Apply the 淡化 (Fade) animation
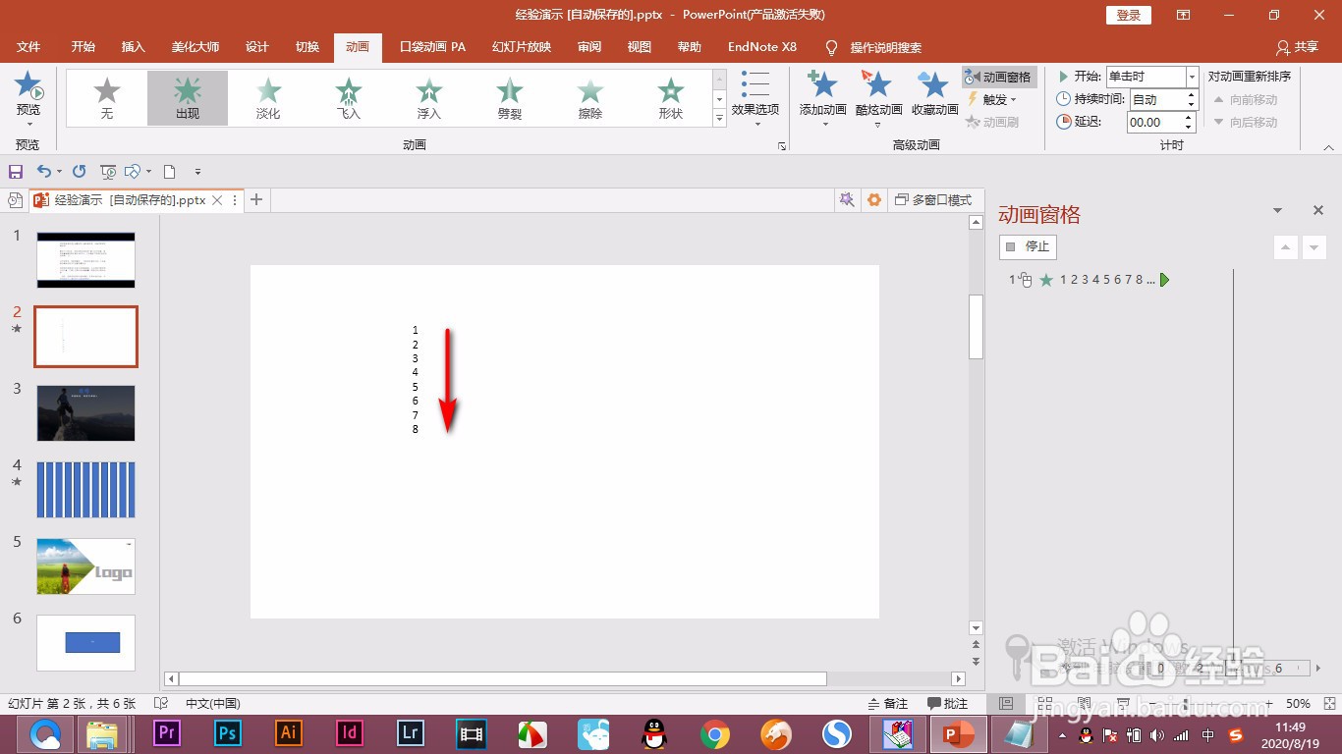The image size is (1342, 754). tap(267, 97)
